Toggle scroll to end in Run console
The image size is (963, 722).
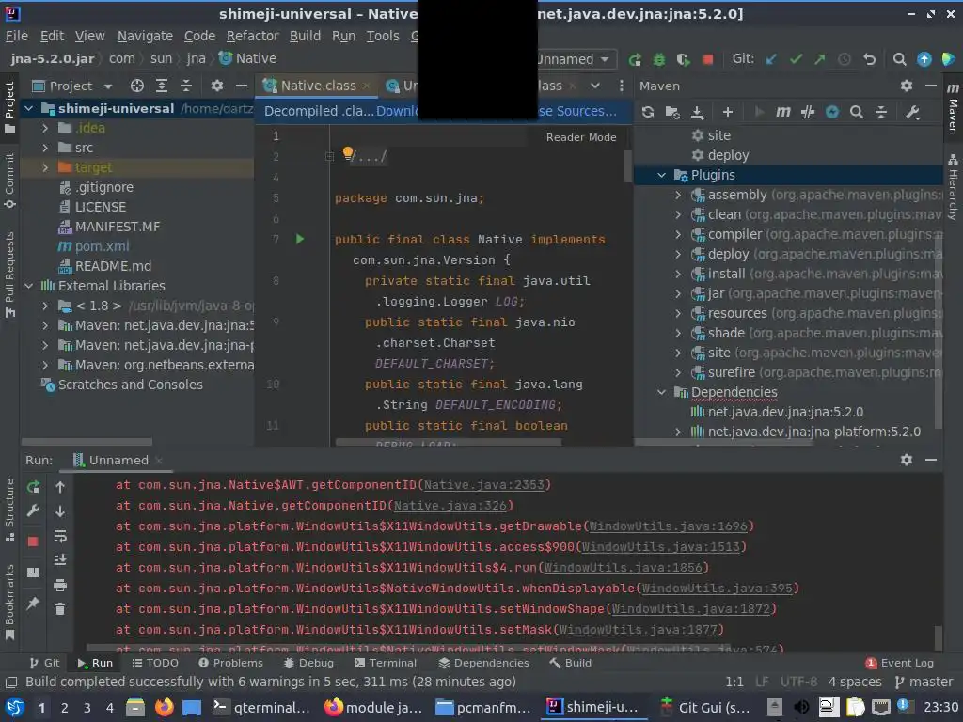(x=60, y=560)
